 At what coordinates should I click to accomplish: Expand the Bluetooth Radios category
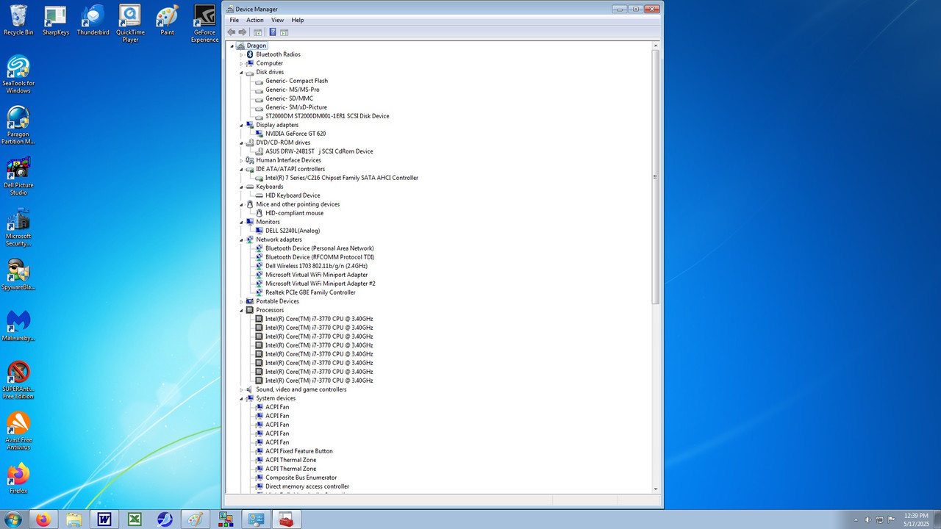pos(241,54)
